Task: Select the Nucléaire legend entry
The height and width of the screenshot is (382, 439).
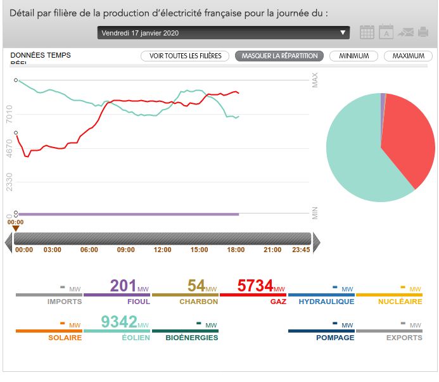Action: click(x=389, y=295)
